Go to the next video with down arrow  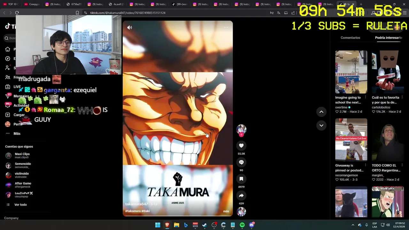pyautogui.click(x=321, y=125)
